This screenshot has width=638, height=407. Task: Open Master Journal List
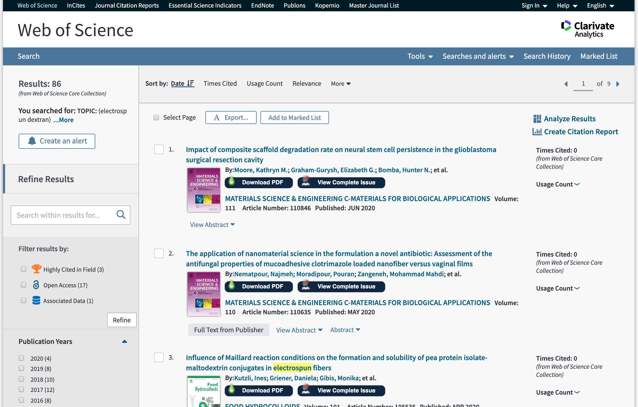pos(374,5)
